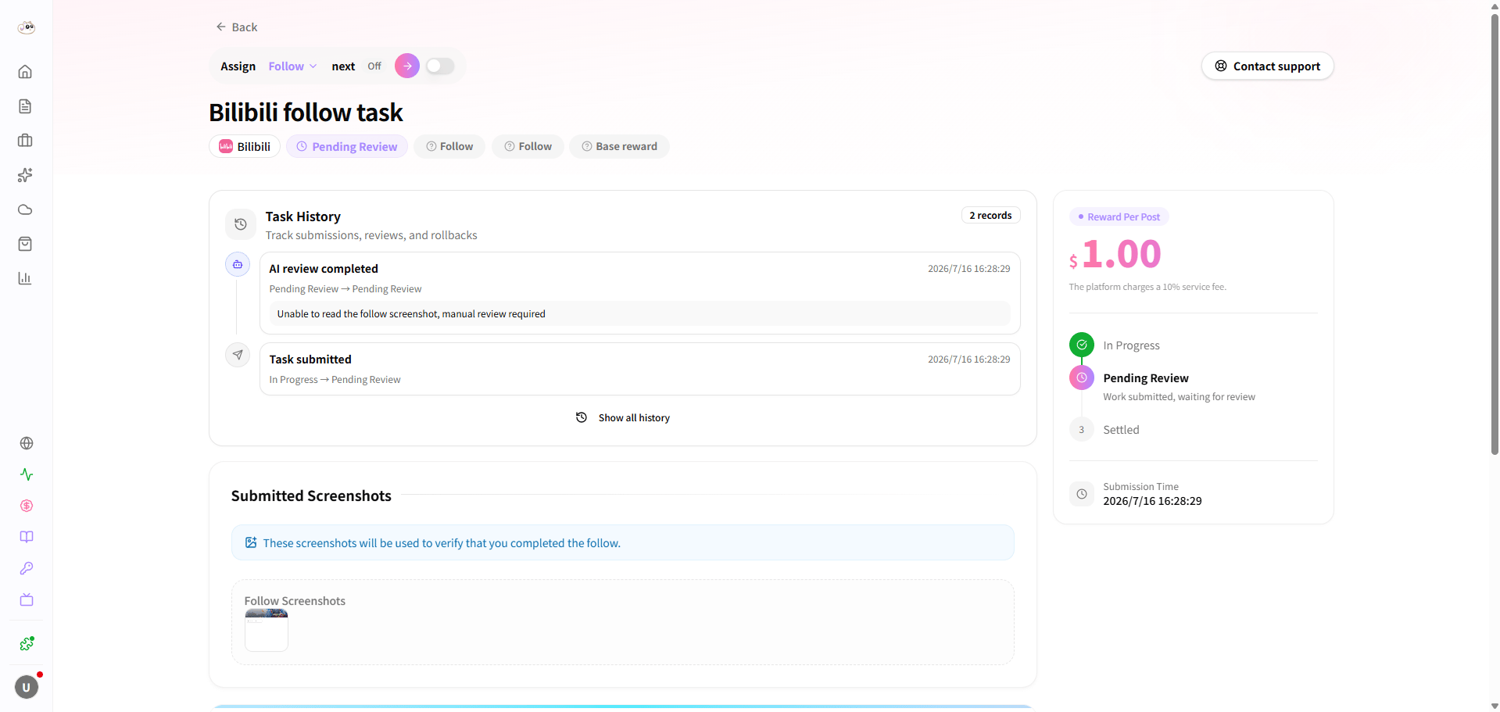This screenshot has width=1500, height=712.
Task: Click the In Progress green check step
Action: click(x=1082, y=345)
